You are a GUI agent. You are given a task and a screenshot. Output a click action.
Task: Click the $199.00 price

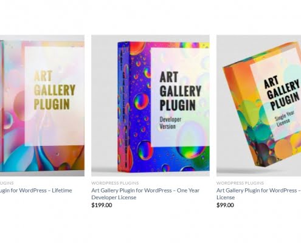pos(102,205)
